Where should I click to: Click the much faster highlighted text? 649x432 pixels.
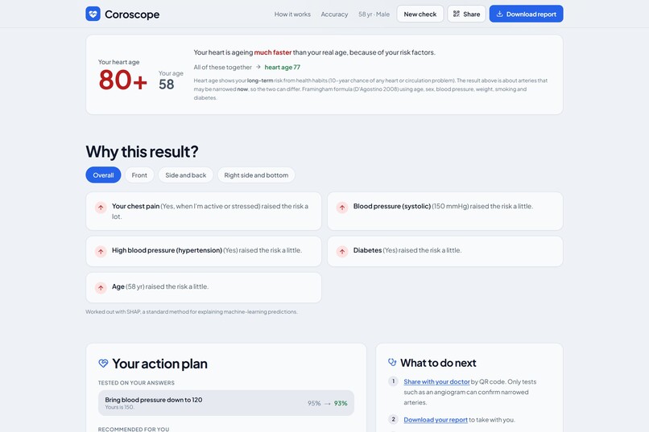tap(273, 52)
